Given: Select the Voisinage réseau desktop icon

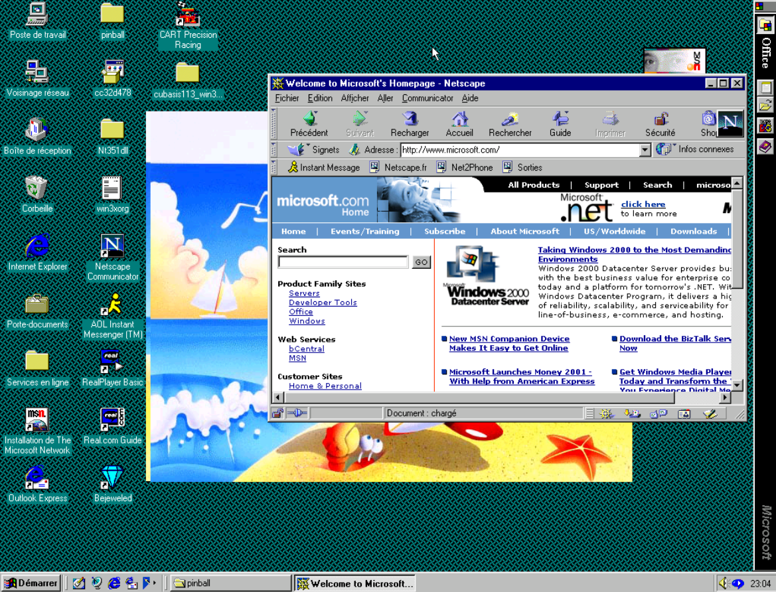Looking at the screenshot, I should tap(38, 79).
